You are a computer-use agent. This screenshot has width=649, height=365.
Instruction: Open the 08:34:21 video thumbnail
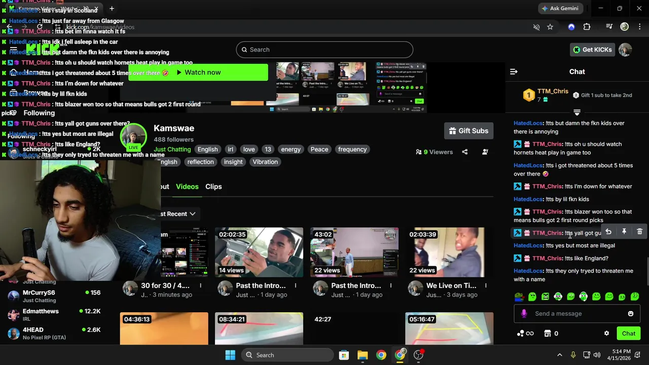pyautogui.click(x=259, y=329)
